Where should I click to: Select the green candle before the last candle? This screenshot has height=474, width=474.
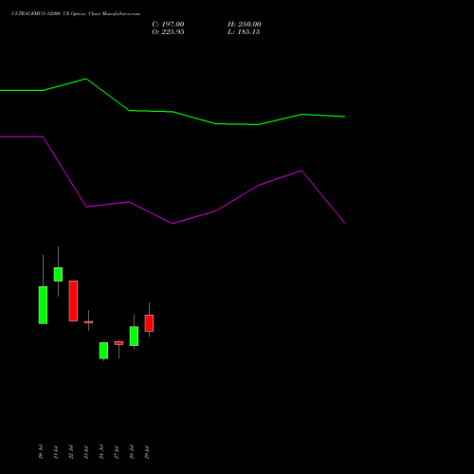coord(134,336)
